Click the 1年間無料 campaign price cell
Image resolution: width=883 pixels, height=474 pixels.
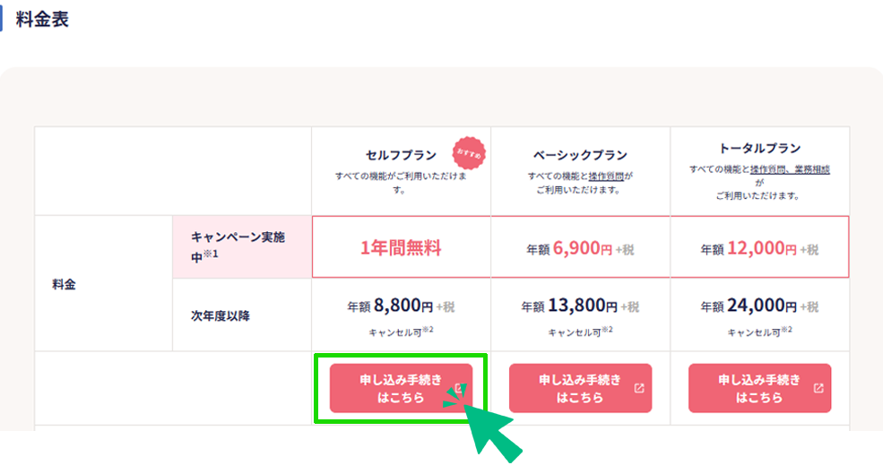(401, 247)
